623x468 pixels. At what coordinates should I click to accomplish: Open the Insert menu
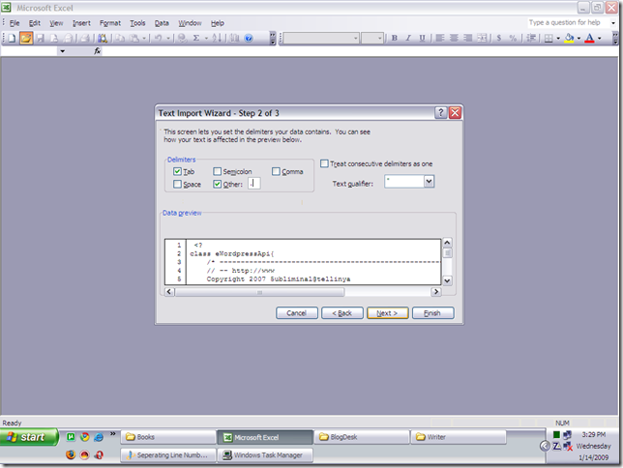[x=81, y=23]
